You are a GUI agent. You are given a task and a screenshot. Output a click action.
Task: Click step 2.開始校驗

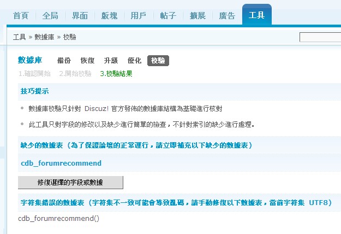(x=75, y=74)
